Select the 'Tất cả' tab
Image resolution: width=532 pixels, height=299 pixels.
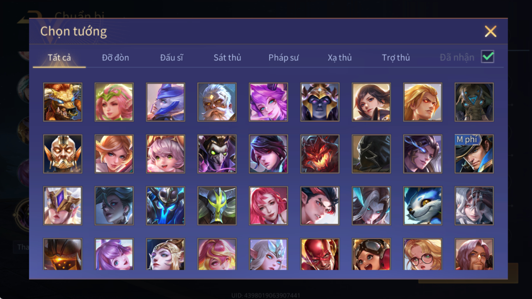(59, 58)
